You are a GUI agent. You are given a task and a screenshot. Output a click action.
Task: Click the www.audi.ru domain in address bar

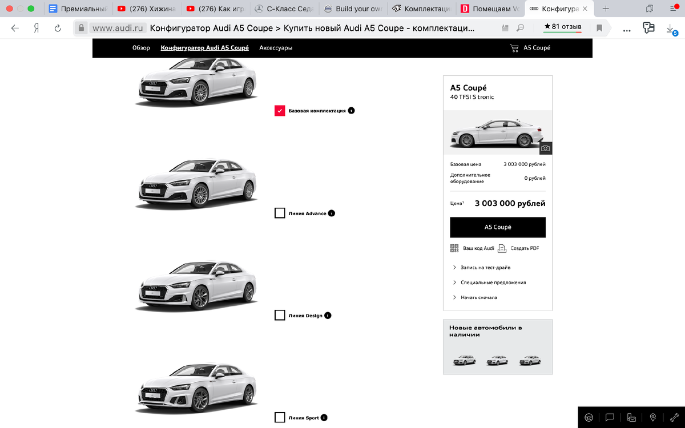coord(119,28)
